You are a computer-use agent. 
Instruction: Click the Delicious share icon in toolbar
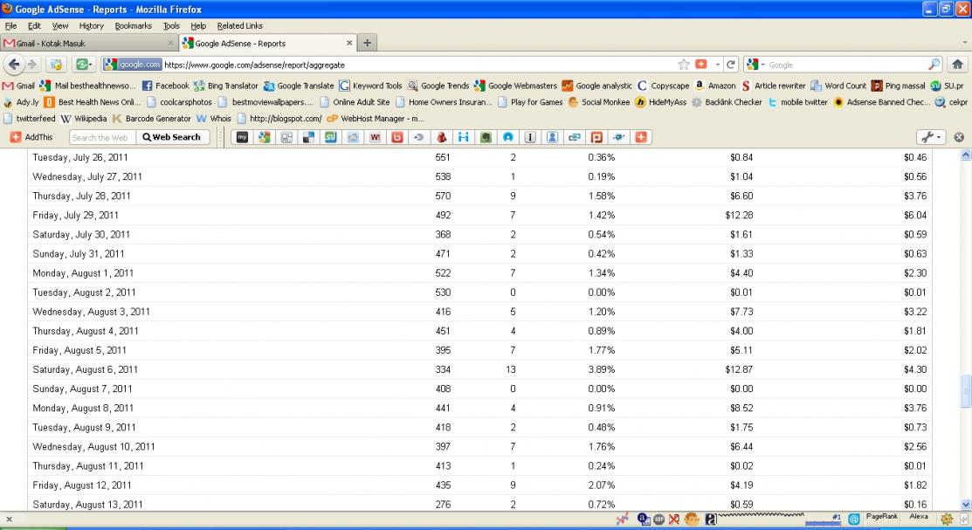(x=309, y=137)
